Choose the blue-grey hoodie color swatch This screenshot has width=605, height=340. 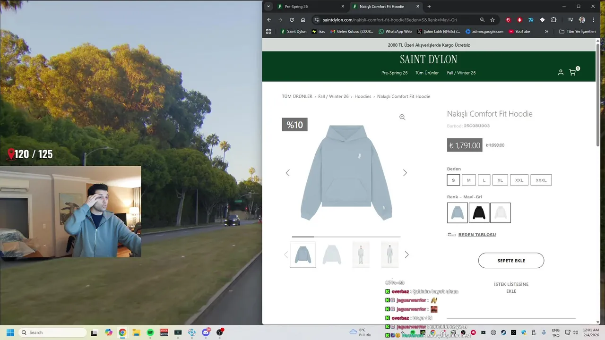(458, 213)
